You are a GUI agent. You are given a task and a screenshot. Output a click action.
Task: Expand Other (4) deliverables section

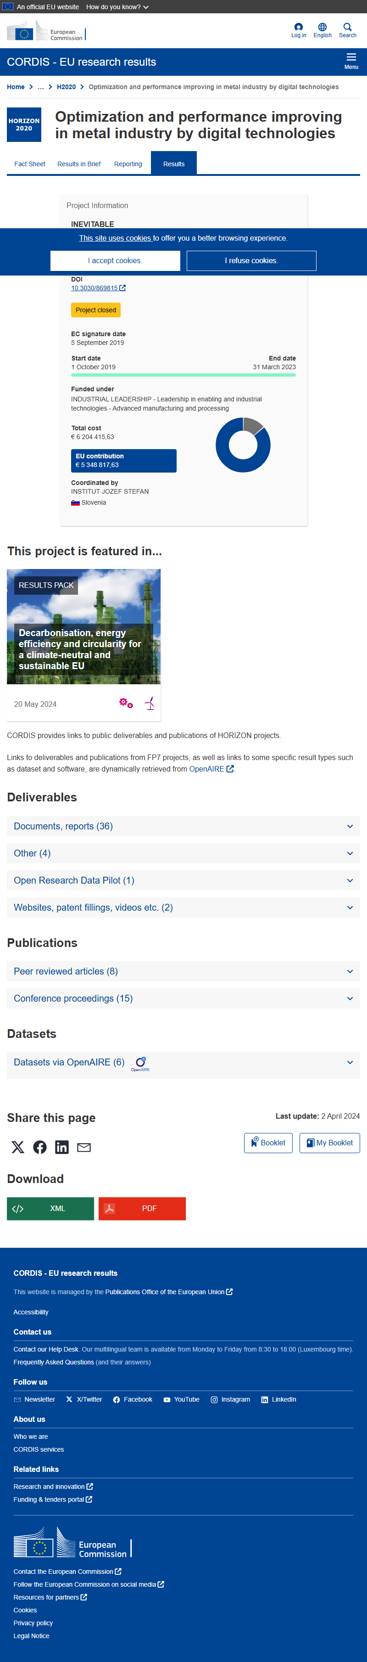point(183,854)
